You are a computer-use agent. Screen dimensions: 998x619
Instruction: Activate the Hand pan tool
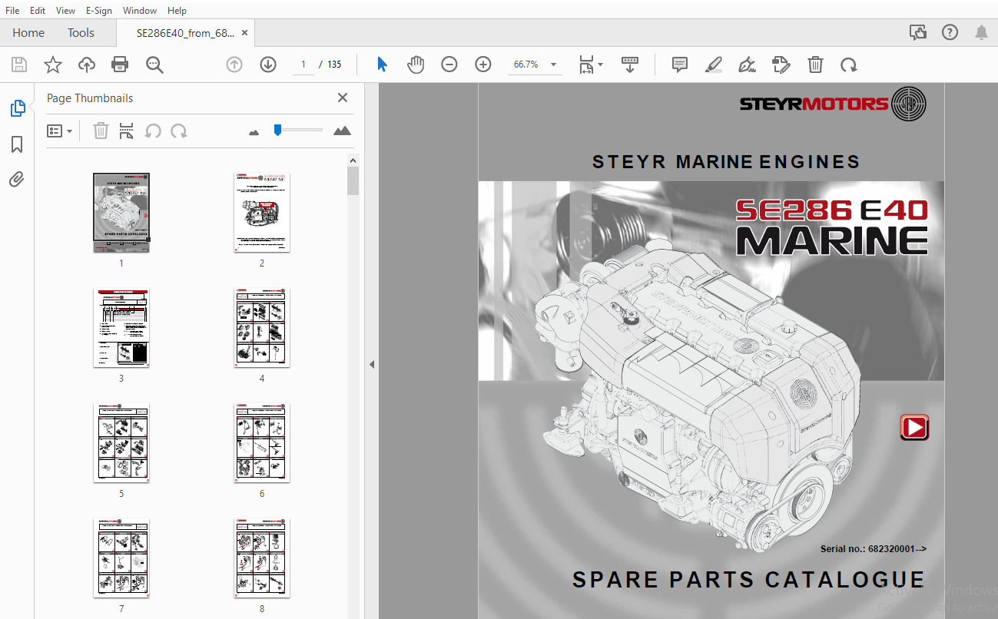416,65
